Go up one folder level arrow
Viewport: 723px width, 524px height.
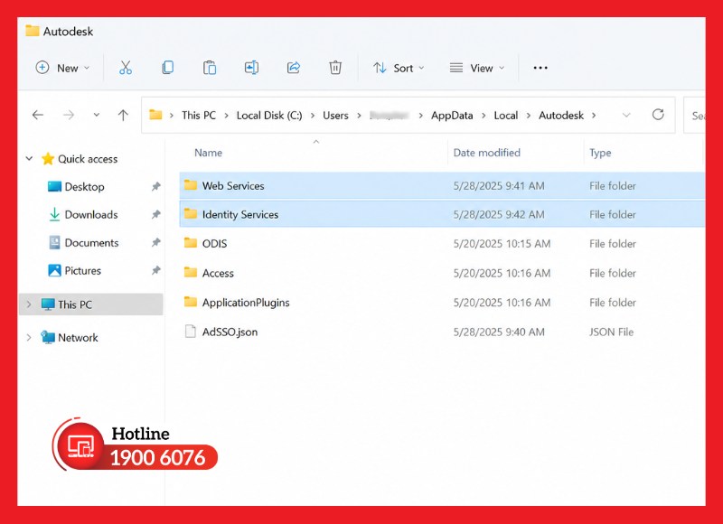click(123, 115)
